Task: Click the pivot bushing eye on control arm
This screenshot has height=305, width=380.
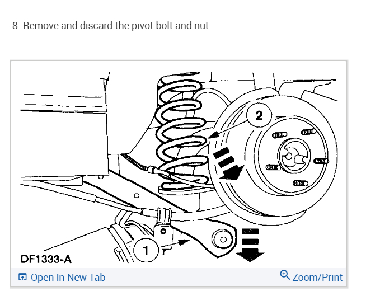Action: click(223, 240)
